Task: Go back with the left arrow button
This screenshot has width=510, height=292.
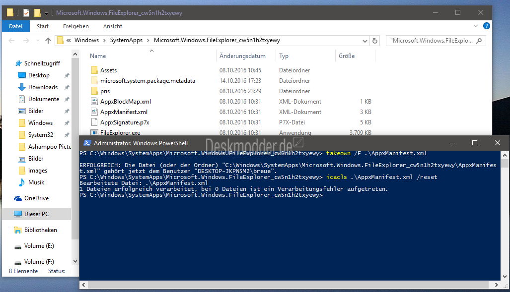Action: point(12,41)
